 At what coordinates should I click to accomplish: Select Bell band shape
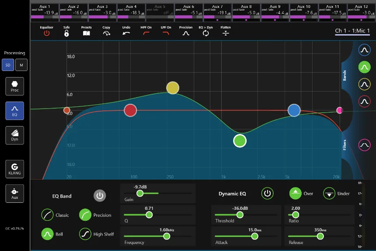[47, 234]
